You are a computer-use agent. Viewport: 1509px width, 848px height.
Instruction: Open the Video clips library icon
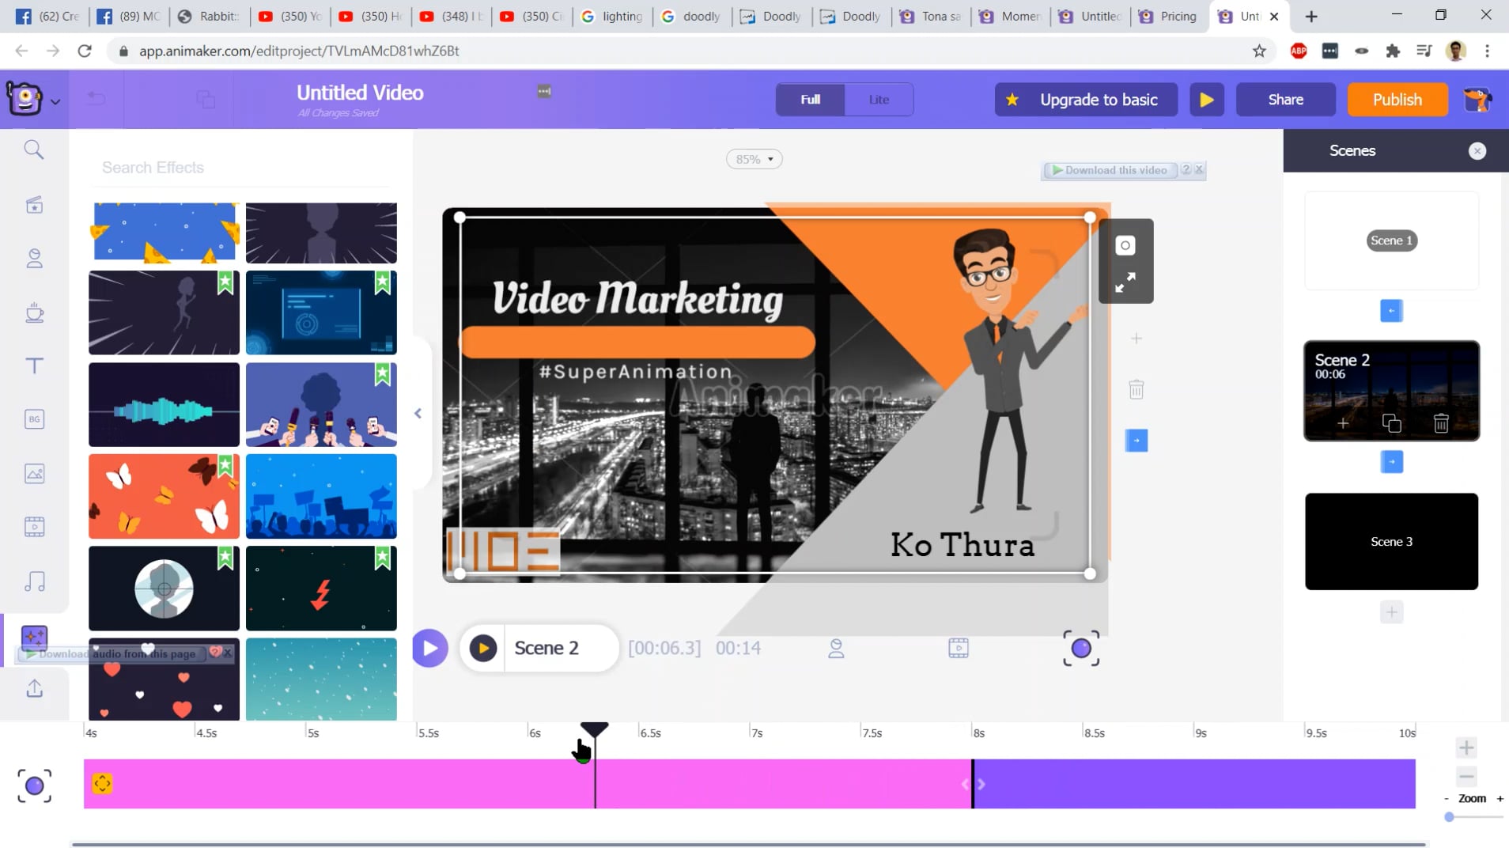click(x=34, y=527)
